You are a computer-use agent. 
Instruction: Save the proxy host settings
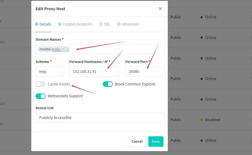click(156, 142)
